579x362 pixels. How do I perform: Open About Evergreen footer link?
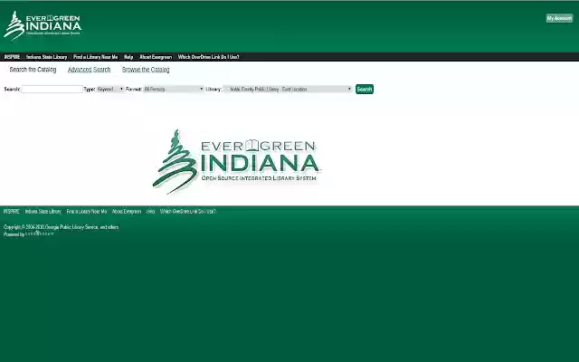coord(127,211)
